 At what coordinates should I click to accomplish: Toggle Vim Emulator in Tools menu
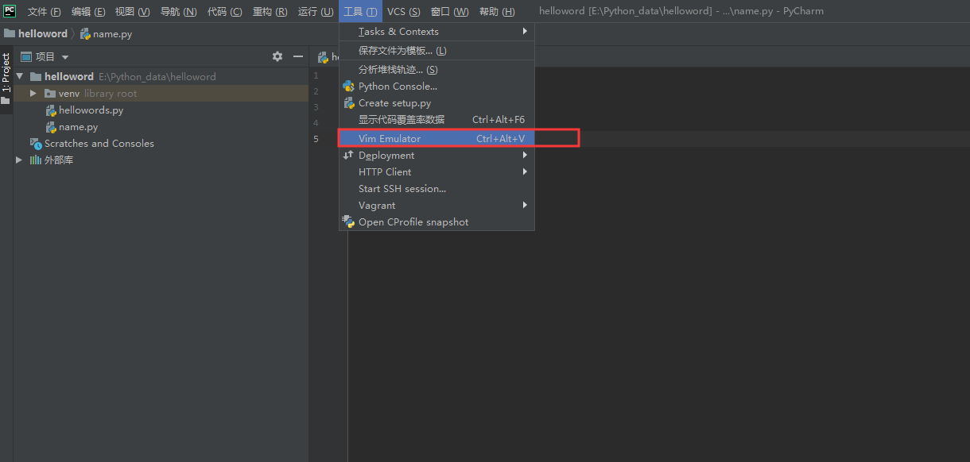tap(436, 139)
